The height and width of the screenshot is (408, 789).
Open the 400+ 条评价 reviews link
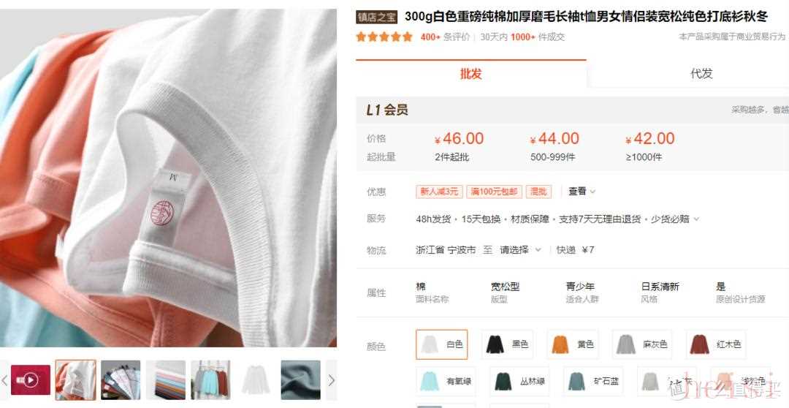pos(445,37)
